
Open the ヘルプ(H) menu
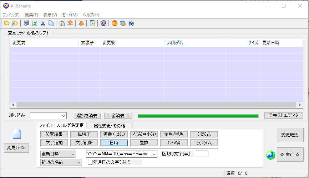coord(91,15)
